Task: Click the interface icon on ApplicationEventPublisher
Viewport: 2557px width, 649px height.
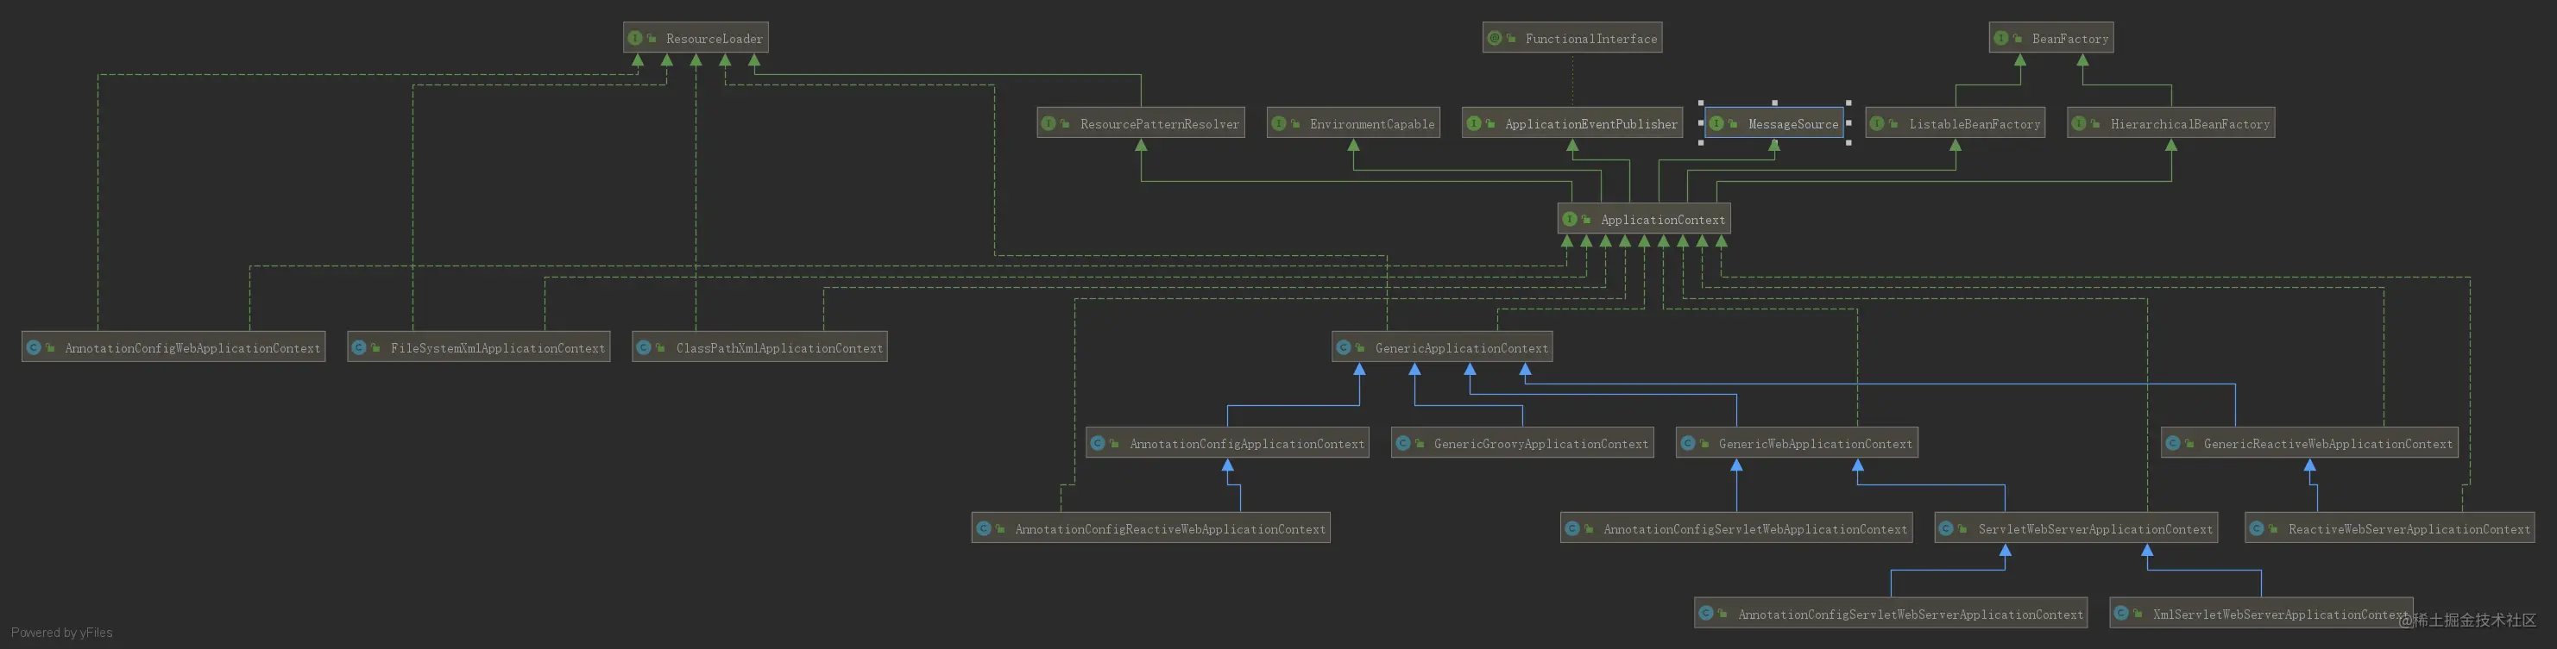Action: (x=1474, y=123)
